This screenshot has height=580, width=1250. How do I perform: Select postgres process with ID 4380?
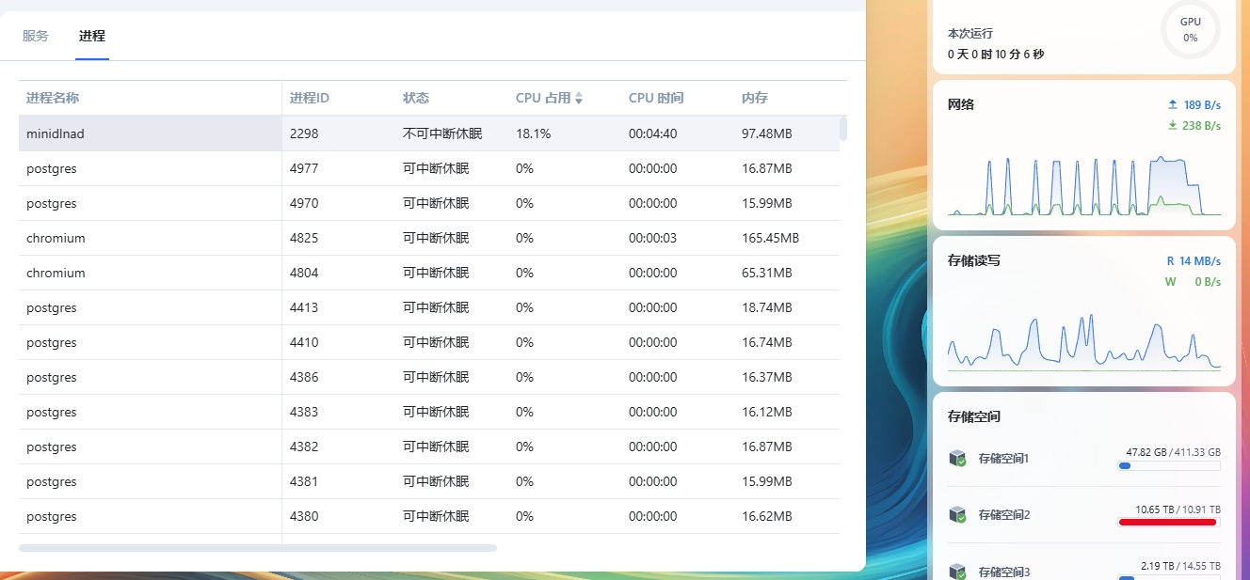[429, 516]
